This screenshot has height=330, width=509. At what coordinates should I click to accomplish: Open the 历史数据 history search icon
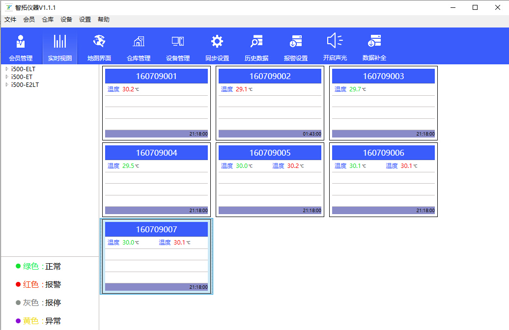pos(256,42)
